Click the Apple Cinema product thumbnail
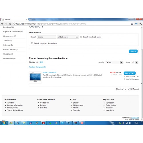This screenshot has height=143, width=143. click(35, 78)
